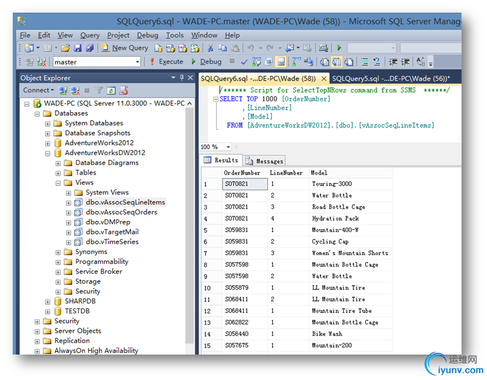487x380 pixels.
Task: Cut selection with the scissors icon
Action: (210, 48)
